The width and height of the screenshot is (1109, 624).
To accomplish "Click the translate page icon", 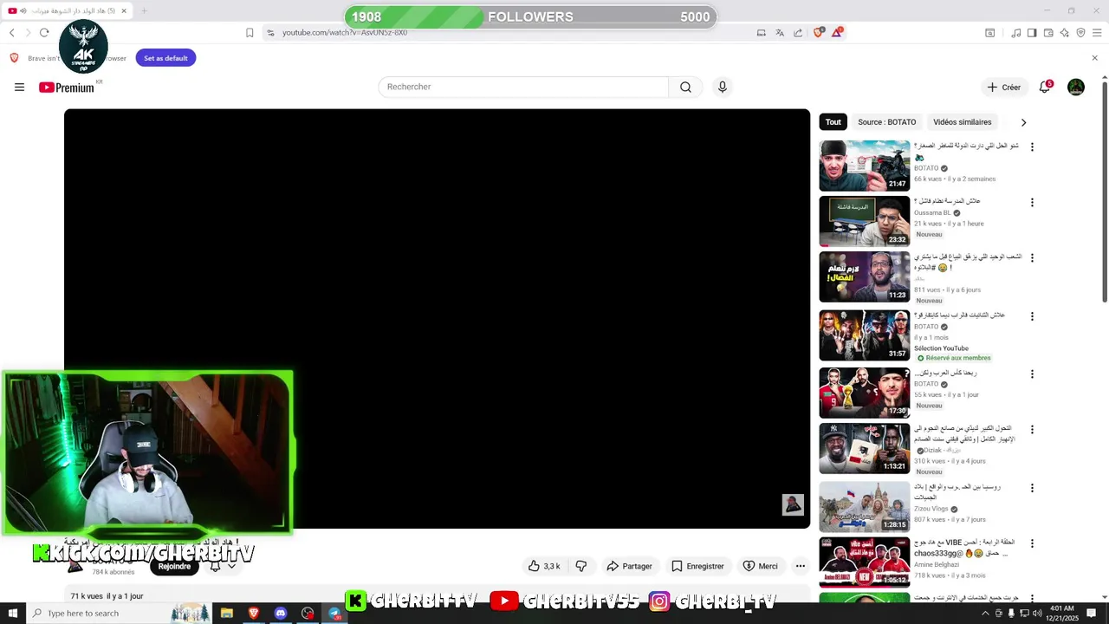I will 780,33.
